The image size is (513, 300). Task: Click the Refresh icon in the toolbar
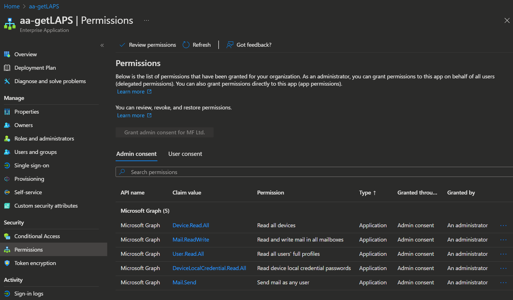point(186,45)
